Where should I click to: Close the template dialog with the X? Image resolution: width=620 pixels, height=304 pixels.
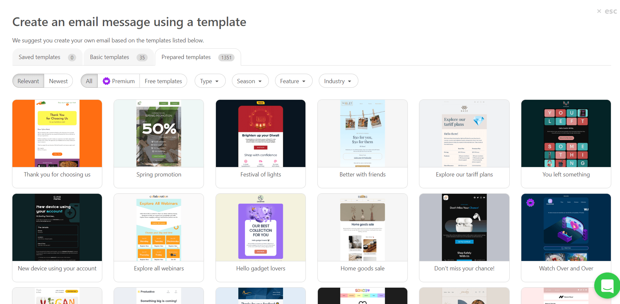click(x=599, y=11)
